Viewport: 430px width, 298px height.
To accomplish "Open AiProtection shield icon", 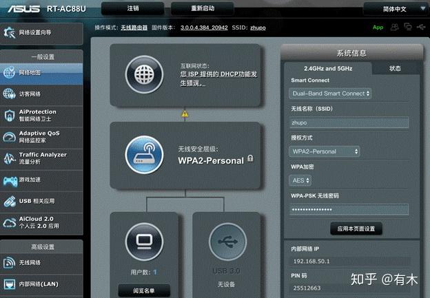I will pyautogui.click(x=10, y=116).
